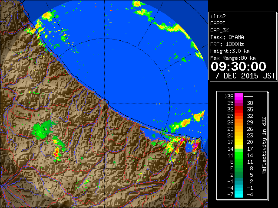Click the red 32–35 dBZ legend swatch
The width and height of the screenshot is (278, 208).
click(x=239, y=110)
